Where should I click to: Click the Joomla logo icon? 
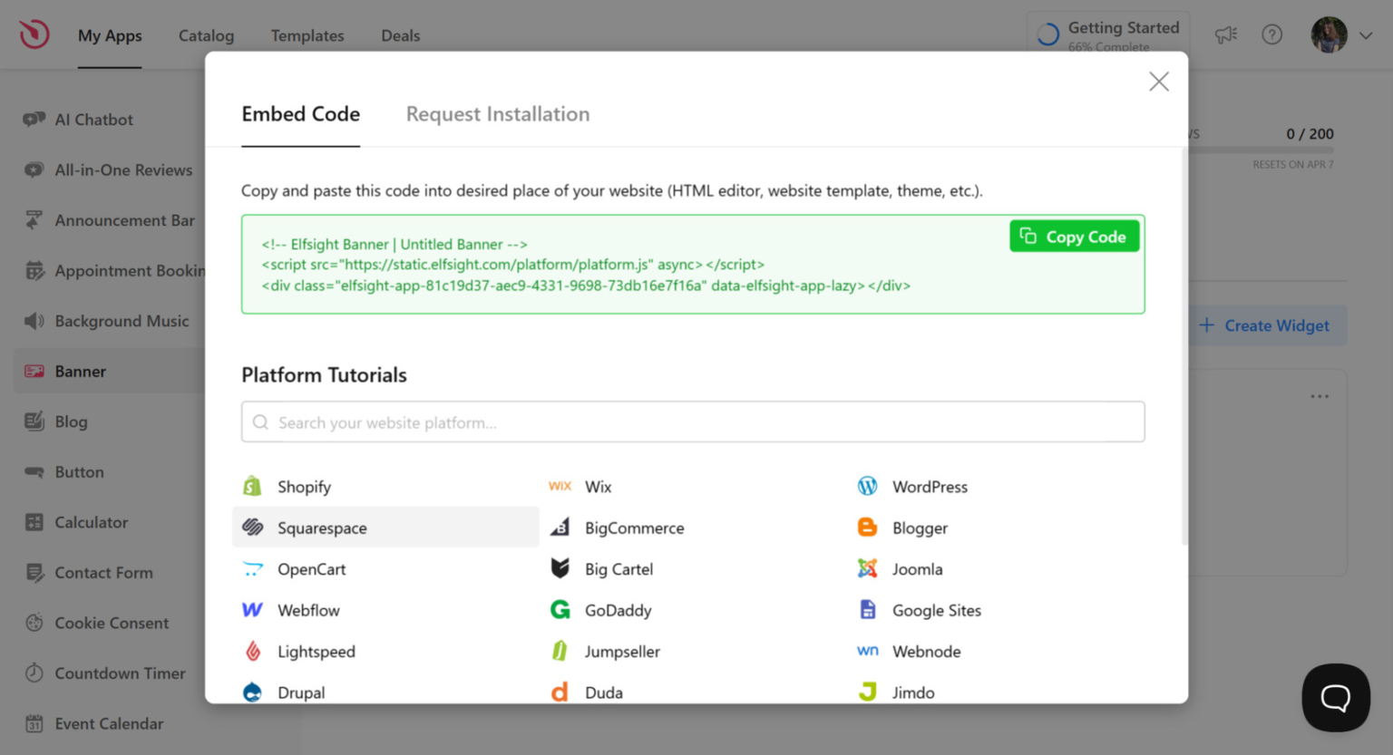tap(867, 569)
